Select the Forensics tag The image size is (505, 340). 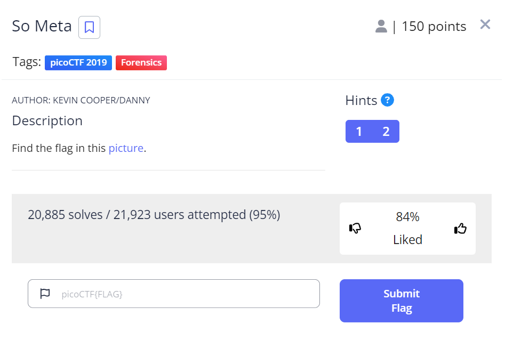tap(141, 62)
